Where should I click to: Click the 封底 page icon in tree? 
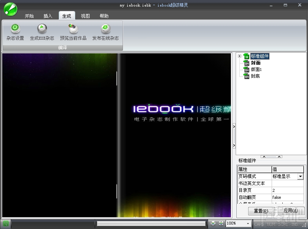pyautogui.click(x=247, y=76)
